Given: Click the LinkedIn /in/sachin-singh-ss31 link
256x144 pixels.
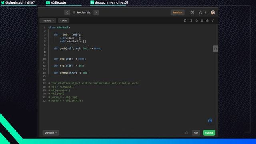Looking at the screenshot, I should tap(109, 3).
